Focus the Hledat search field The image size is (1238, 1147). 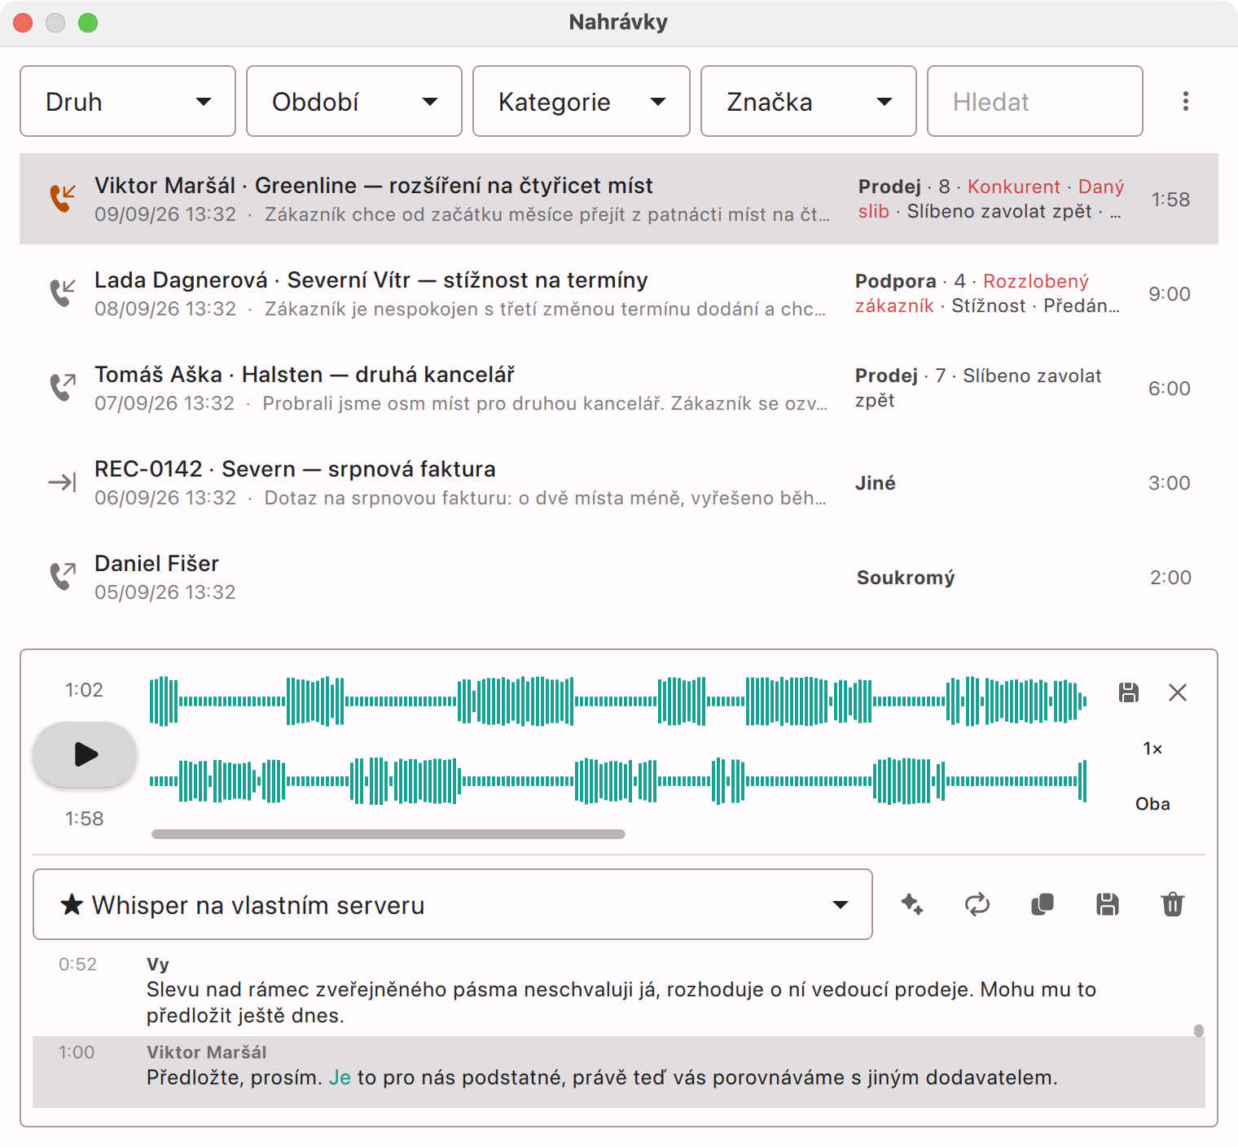point(1035,101)
